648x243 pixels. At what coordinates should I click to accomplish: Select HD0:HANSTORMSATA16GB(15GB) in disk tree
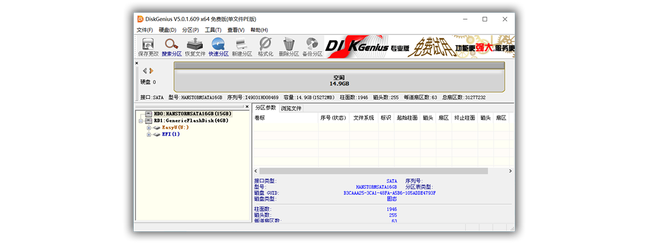(193, 114)
